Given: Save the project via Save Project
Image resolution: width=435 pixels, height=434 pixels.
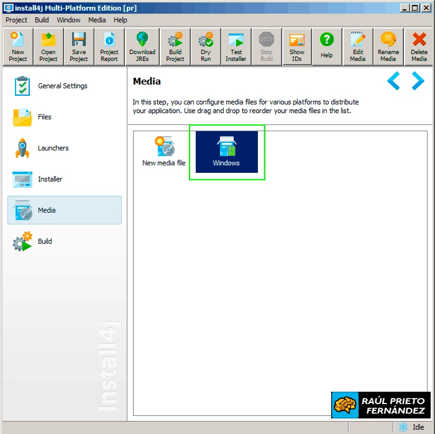Looking at the screenshot, I should [79, 47].
